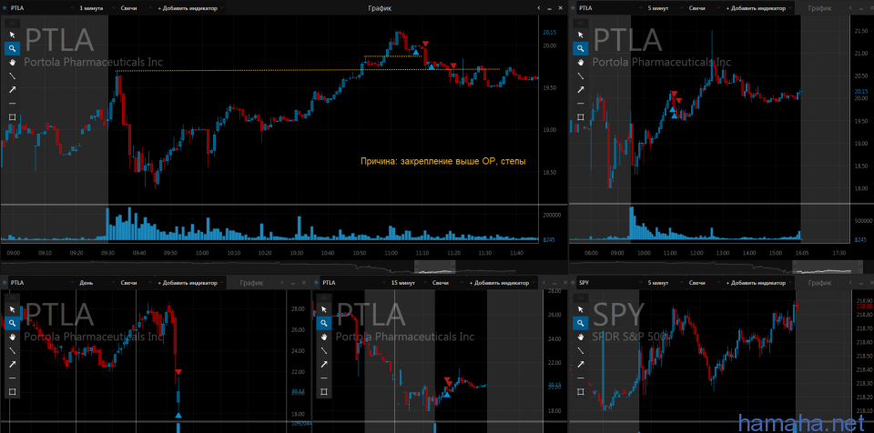874x433 pixels.
Task: Select the rectangle tool on the 1 минута chart
Action: (x=12, y=117)
